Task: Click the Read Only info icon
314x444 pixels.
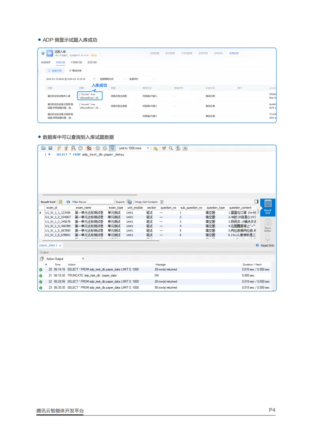Action: click(x=257, y=245)
